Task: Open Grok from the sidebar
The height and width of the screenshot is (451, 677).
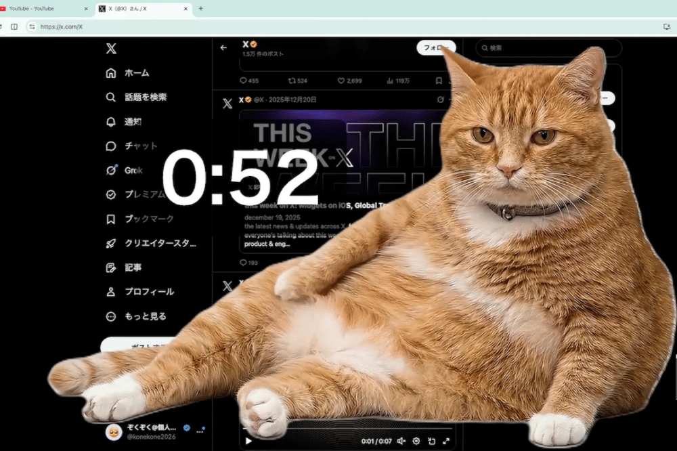Action: tap(124, 170)
